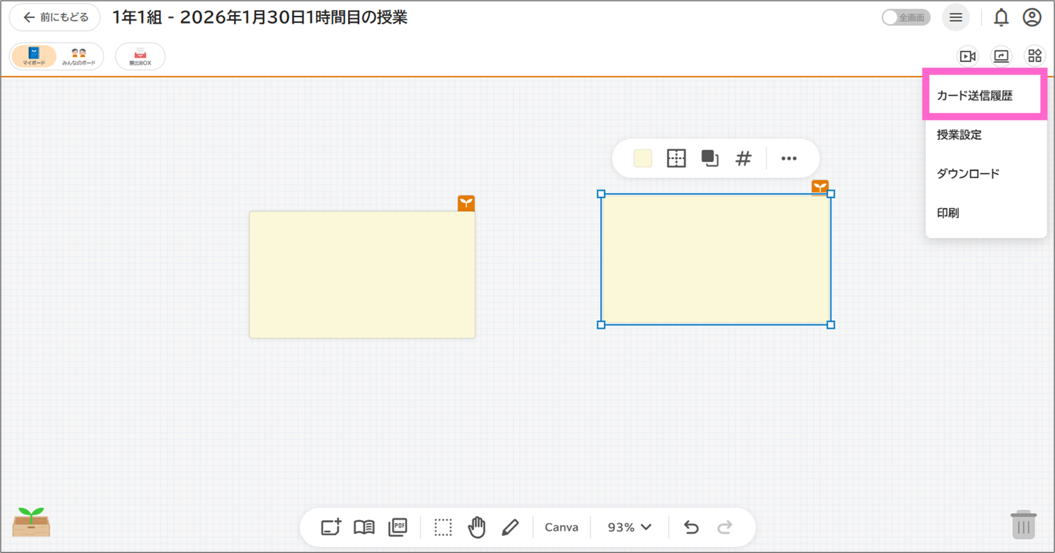
Task: Activate the hand pan tool
Action: pos(477,527)
